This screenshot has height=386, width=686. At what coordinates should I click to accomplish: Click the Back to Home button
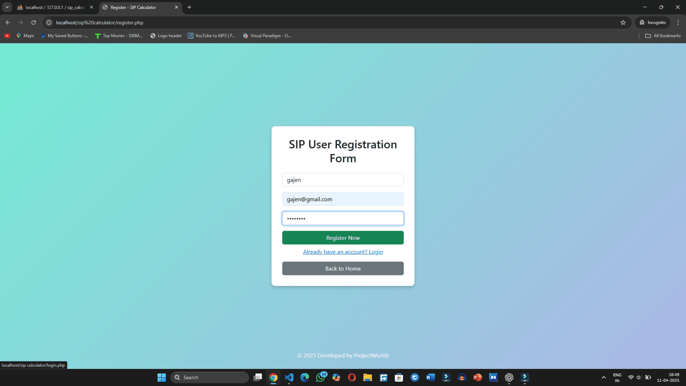point(343,268)
